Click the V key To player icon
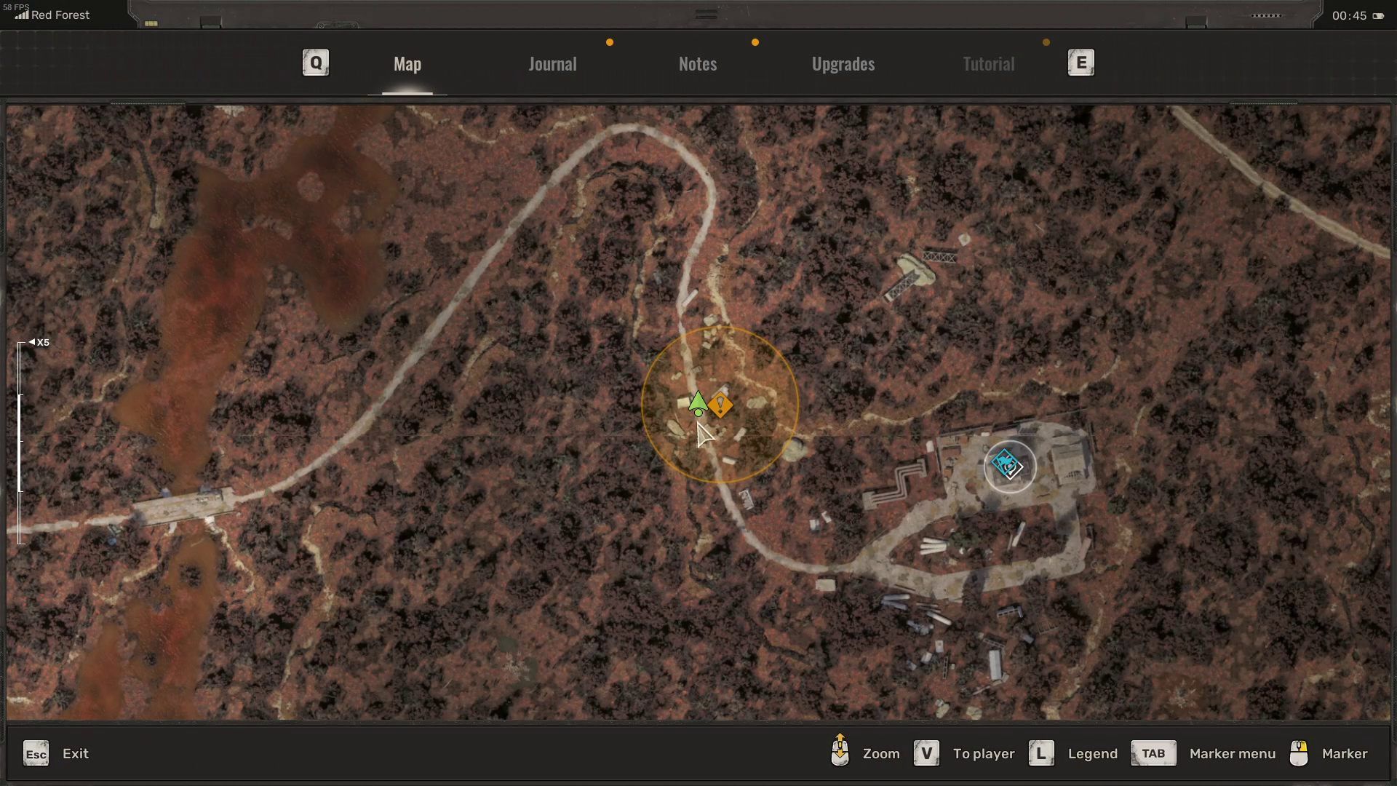Image resolution: width=1397 pixels, height=786 pixels. pos(926,753)
